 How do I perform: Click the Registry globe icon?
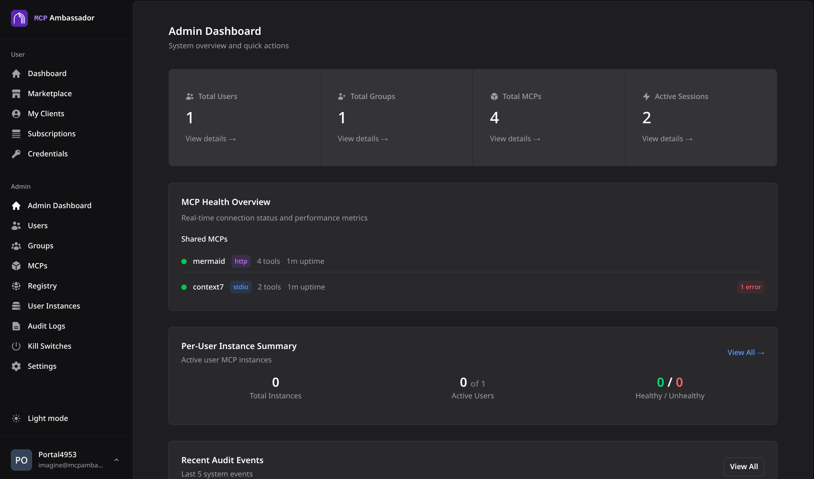pos(16,286)
